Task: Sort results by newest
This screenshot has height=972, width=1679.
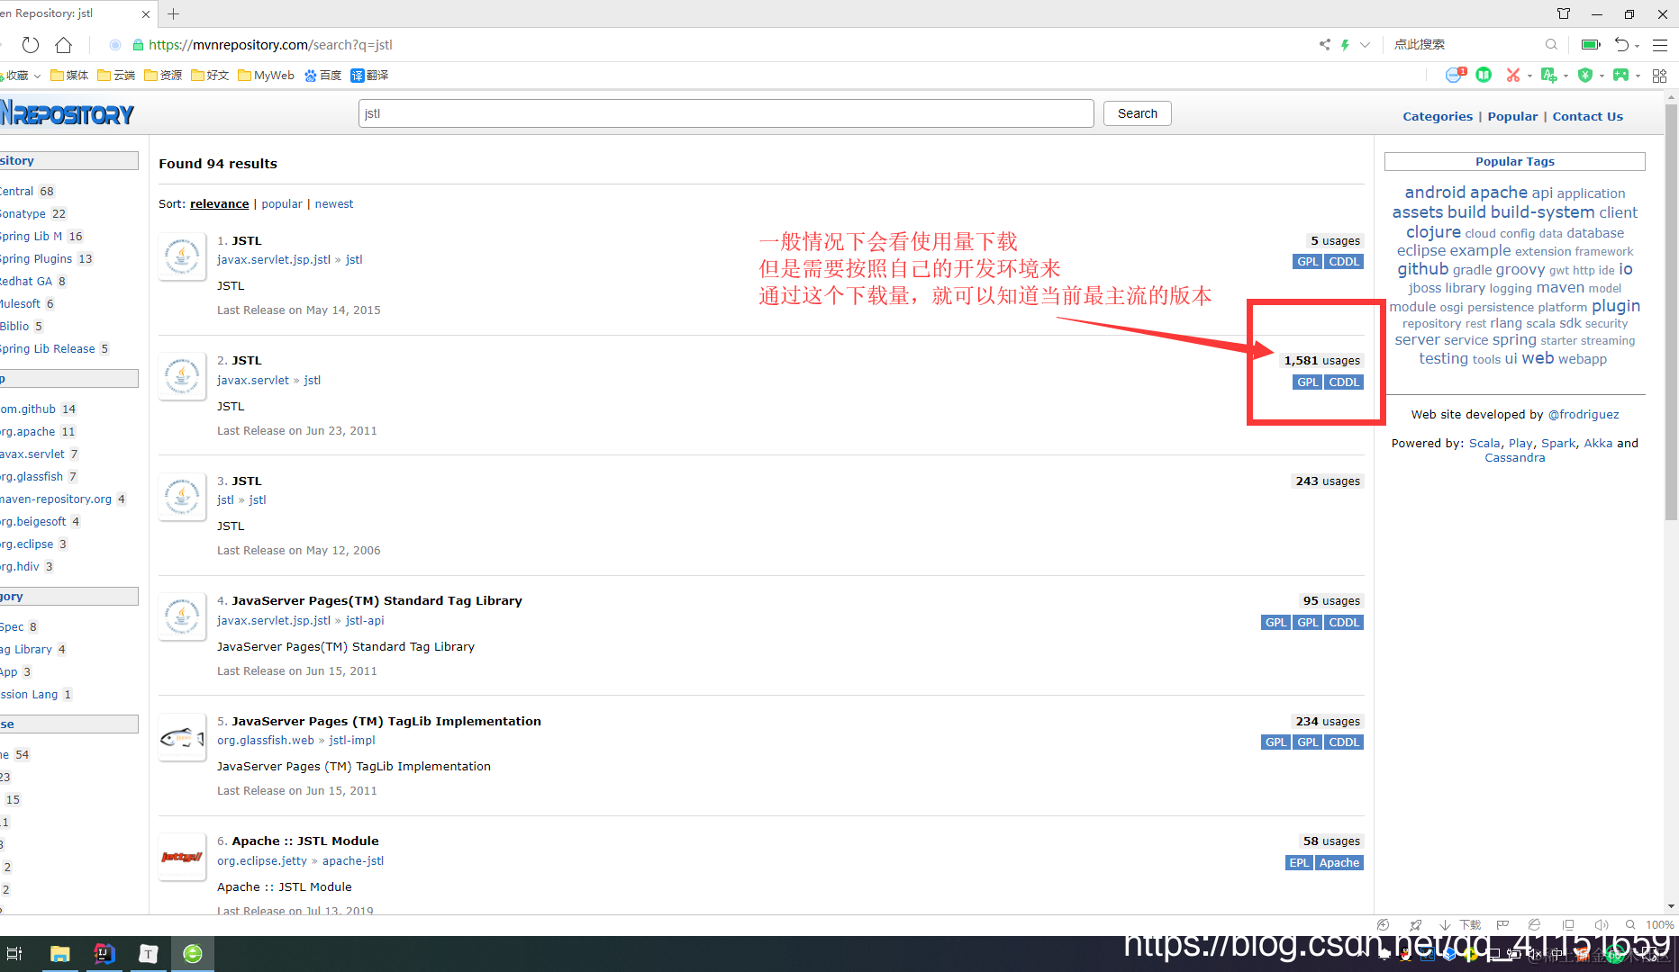Action: tap(334, 204)
